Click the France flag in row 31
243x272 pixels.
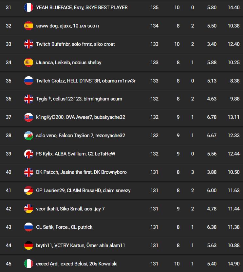29,8
